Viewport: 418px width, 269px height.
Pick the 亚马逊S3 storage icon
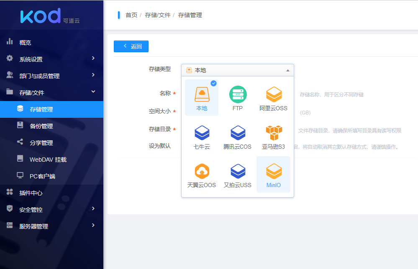(x=274, y=133)
